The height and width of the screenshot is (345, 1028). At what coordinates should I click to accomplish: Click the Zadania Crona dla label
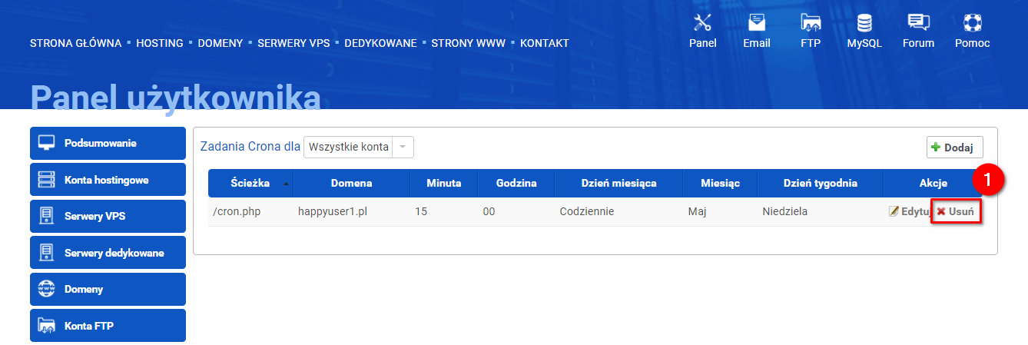[250, 147]
